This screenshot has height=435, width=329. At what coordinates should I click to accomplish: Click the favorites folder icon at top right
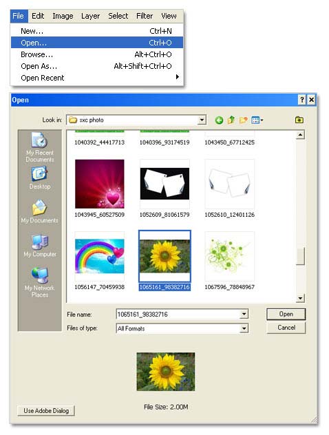pyautogui.click(x=299, y=120)
